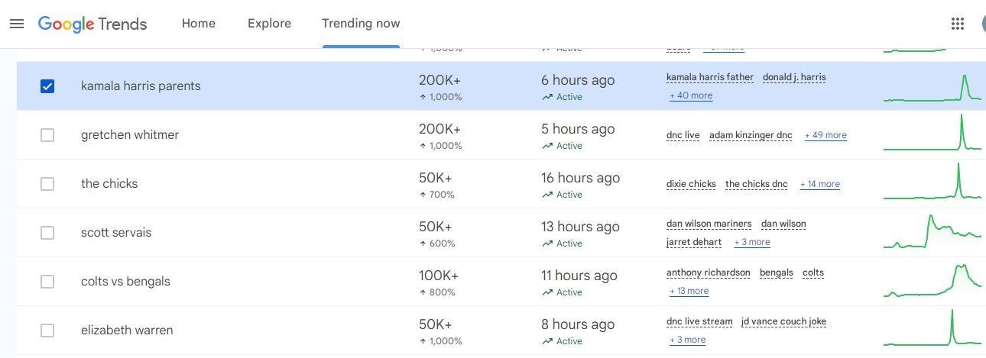The width and height of the screenshot is (986, 358).
Task: Tick the colts vs bengals checkbox
Action: tap(47, 282)
